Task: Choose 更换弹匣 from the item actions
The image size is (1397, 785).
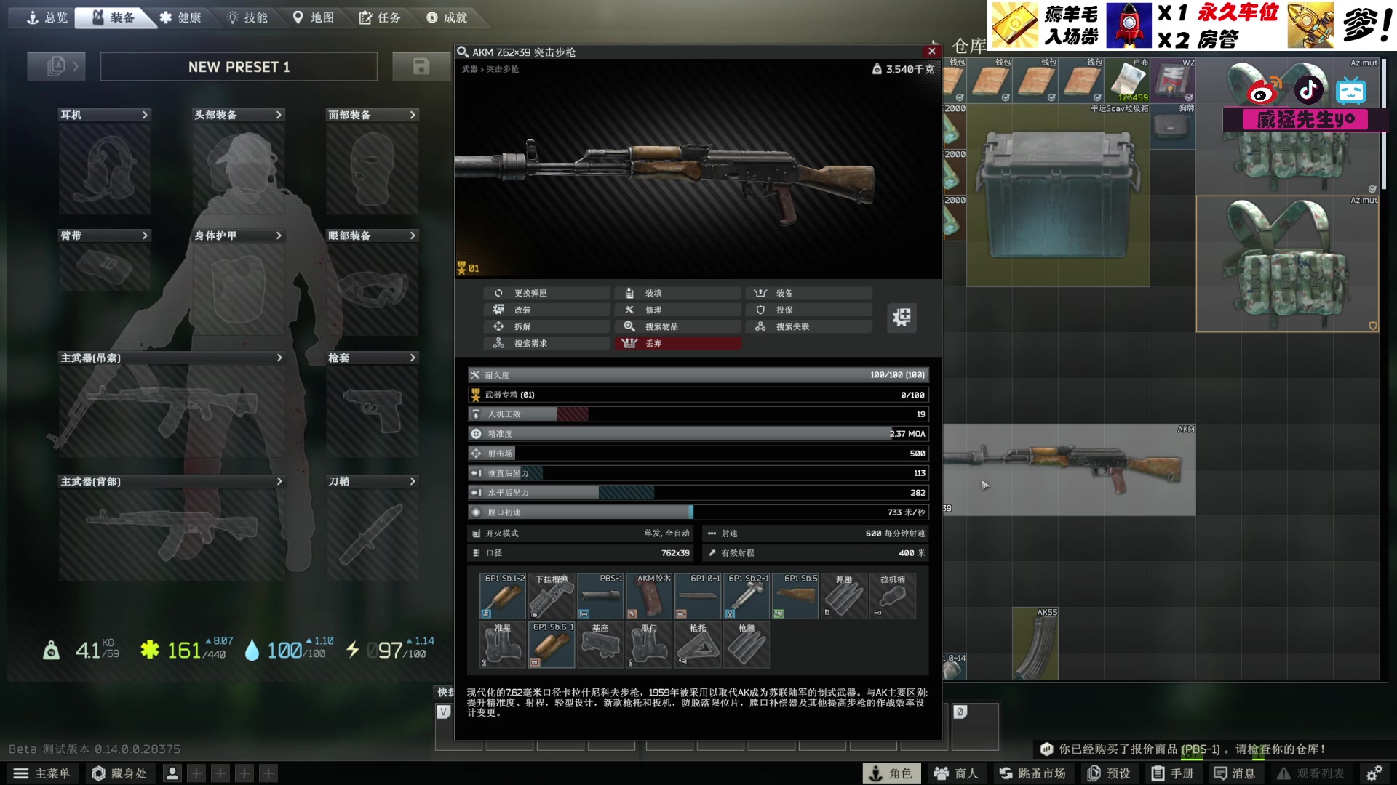Action: point(547,293)
